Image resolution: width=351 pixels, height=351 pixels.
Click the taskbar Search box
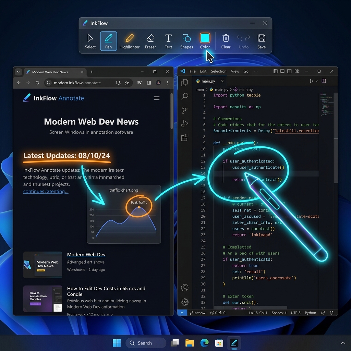click(x=146, y=343)
